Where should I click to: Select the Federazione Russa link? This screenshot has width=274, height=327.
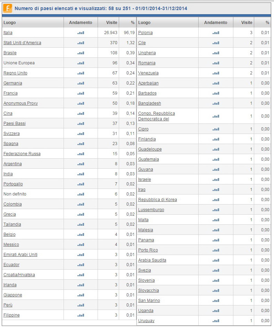(x=22, y=154)
